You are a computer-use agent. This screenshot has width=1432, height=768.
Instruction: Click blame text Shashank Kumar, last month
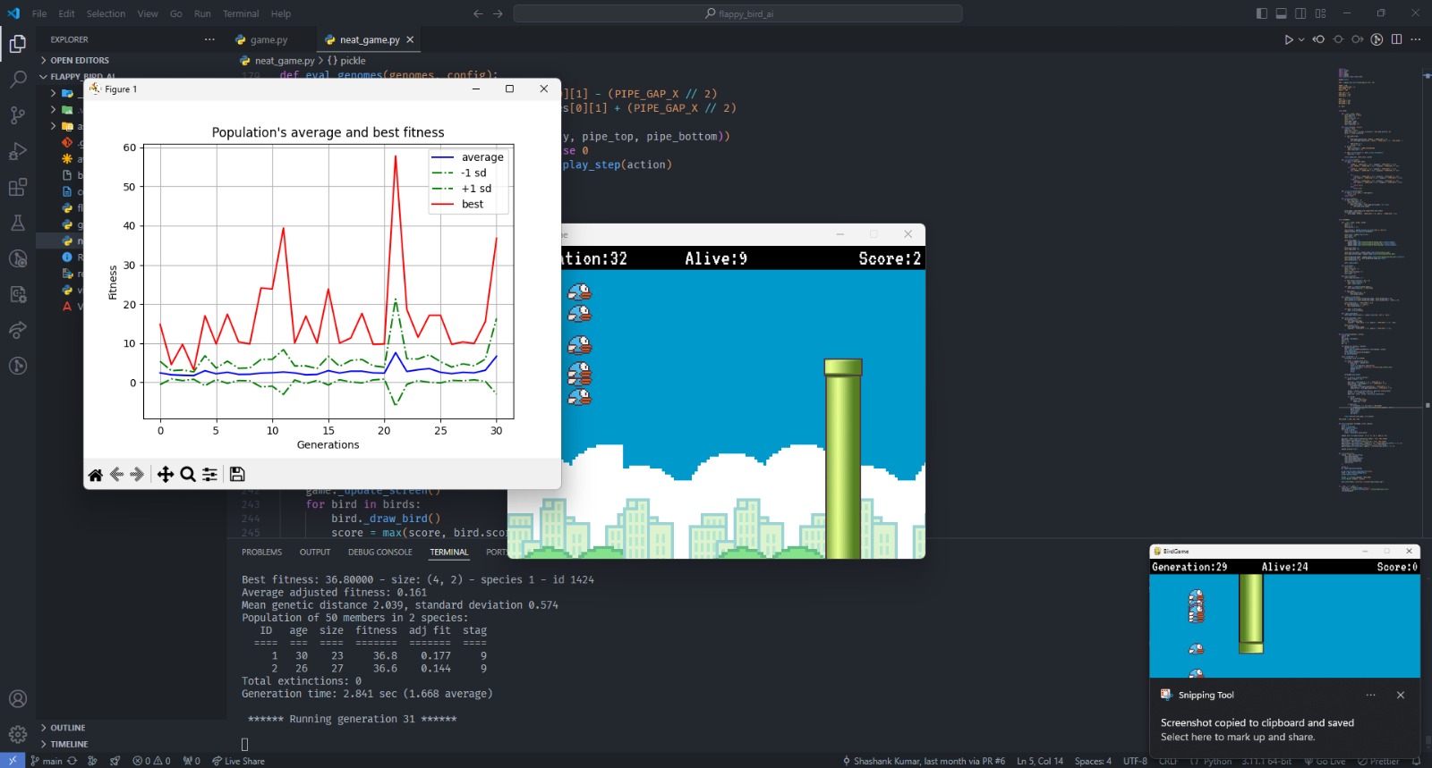pyautogui.click(x=924, y=761)
